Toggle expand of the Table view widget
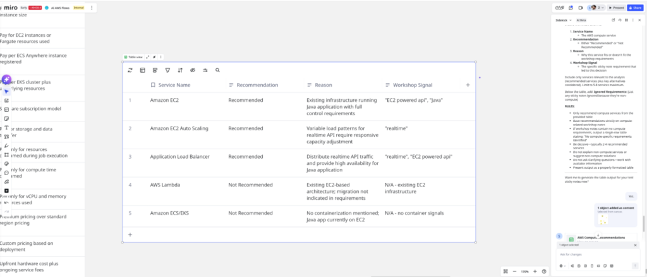647x277 pixels. pos(148,57)
